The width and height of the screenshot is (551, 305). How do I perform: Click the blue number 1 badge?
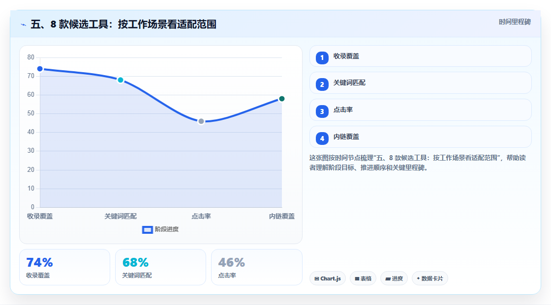tap(322, 58)
